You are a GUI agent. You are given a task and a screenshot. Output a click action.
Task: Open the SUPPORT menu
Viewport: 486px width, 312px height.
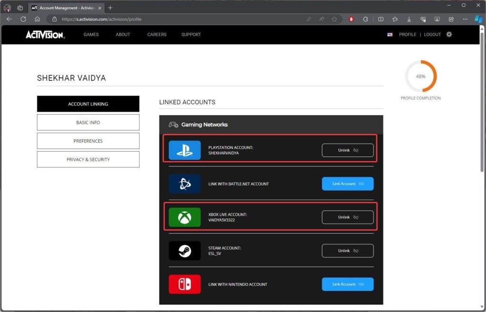[191, 35]
